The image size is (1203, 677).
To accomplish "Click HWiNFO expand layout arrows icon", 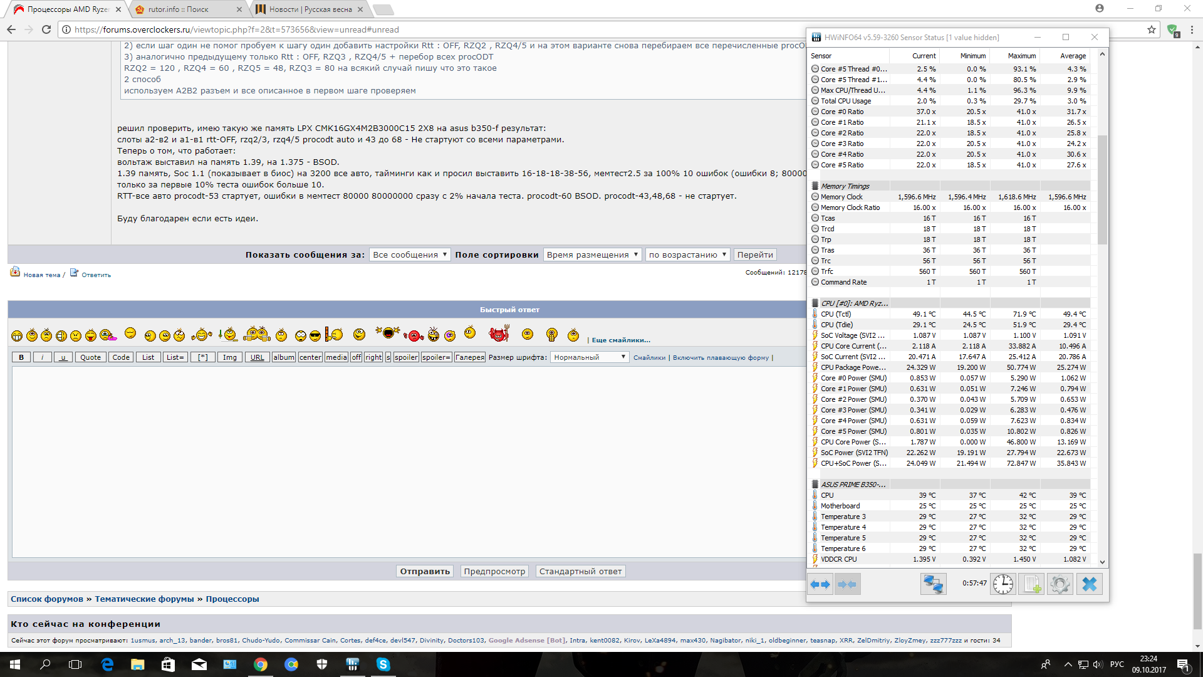I will [x=820, y=584].
